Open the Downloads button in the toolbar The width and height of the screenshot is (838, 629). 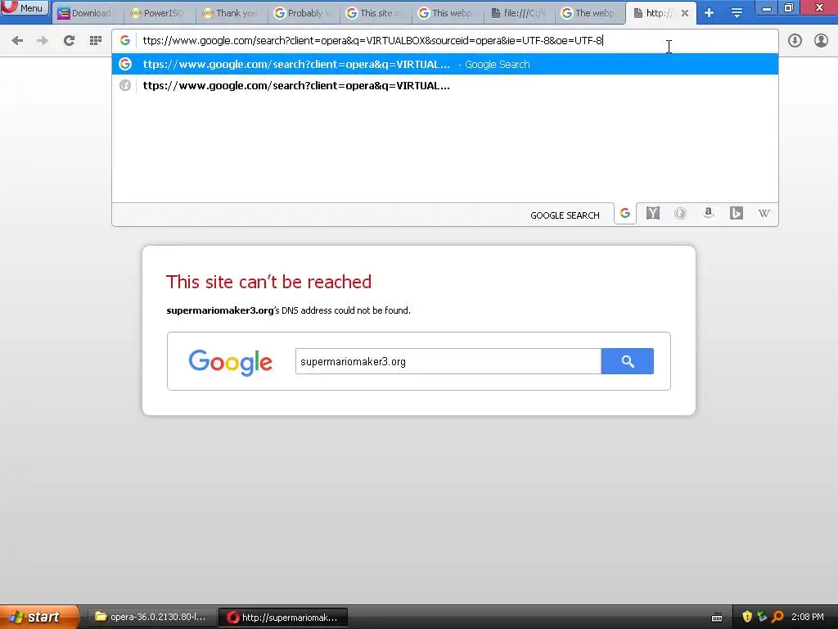point(795,41)
